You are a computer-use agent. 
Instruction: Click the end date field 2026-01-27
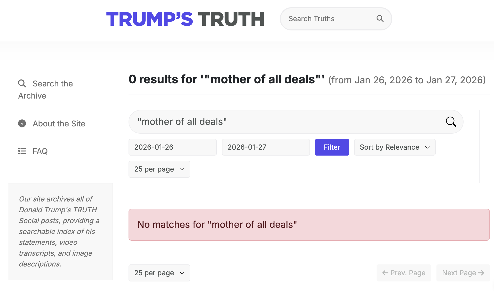[266, 147]
